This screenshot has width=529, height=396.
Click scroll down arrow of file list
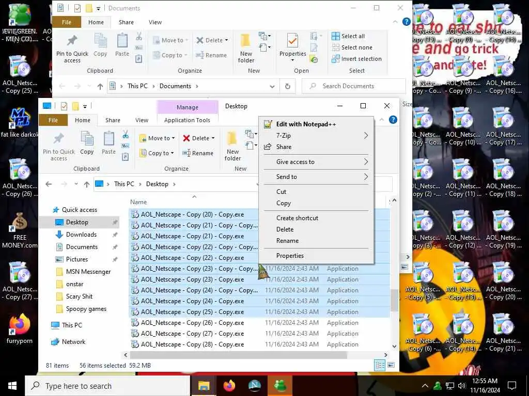pyautogui.click(x=394, y=346)
